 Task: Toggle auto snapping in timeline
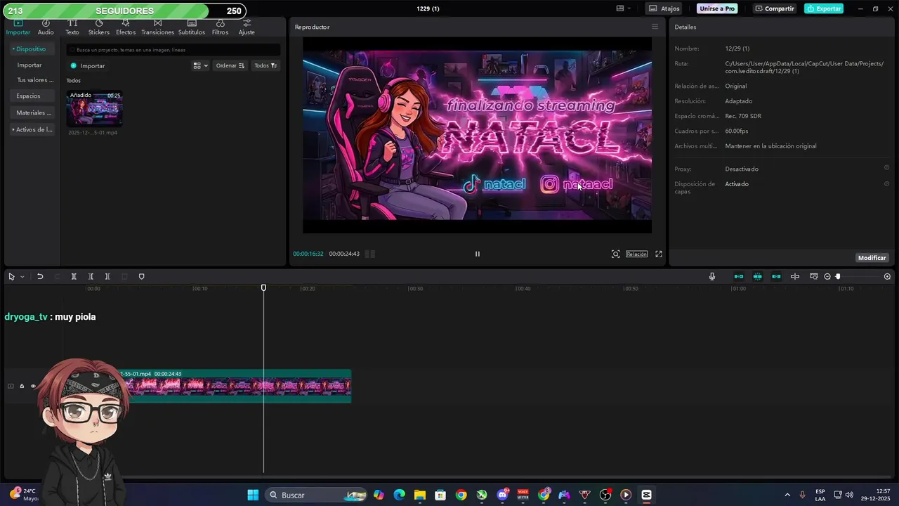pos(757,276)
